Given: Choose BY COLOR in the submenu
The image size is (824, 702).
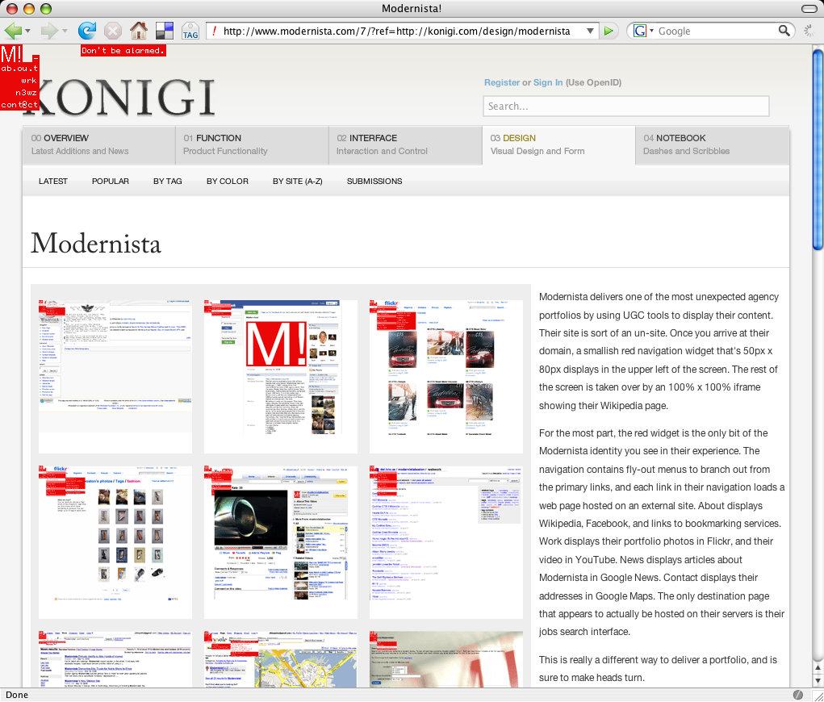Looking at the screenshot, I should click(x=228, y=182).
